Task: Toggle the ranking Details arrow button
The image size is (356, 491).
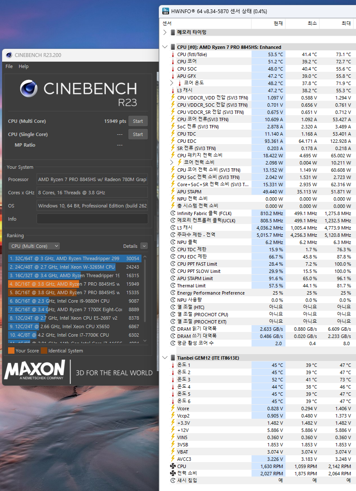Action: [144, 246]
